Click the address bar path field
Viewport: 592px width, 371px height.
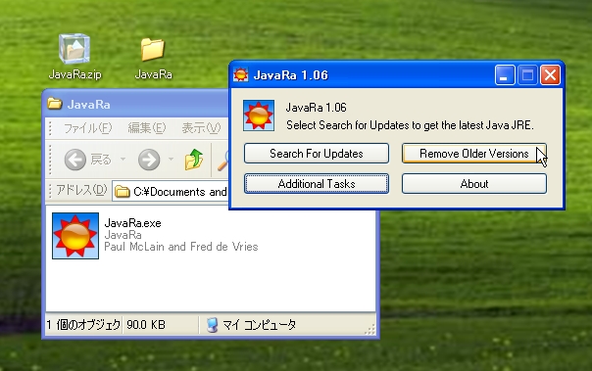pyautogui.click(x=171, y=192)
